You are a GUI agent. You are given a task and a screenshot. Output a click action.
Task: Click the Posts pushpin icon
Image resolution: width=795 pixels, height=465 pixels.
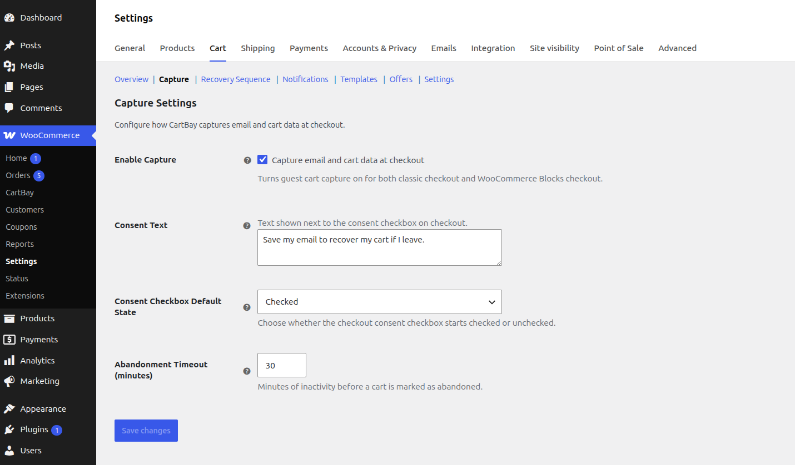click(9, 46)
